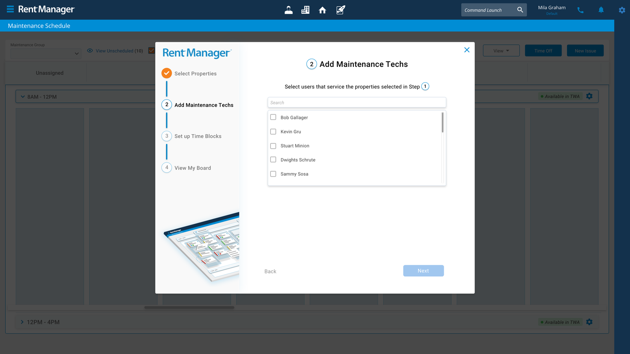Open the rocket launch note icon
The image size is (630, 354).
coord(341,10)
